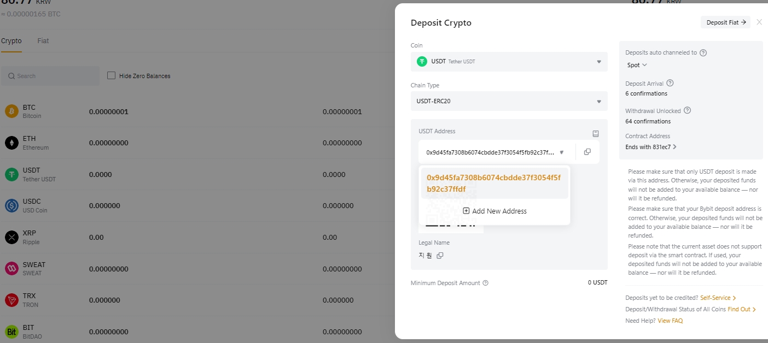768x343 pixels.
Task: Click the '≈ 0.00000165 BTC' text
Action: coord(31,14)
